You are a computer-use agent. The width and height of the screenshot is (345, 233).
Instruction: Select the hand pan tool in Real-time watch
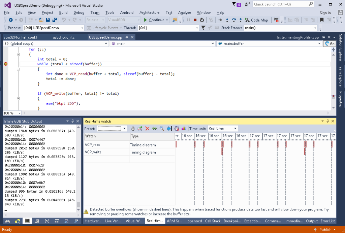click(133, 128)
